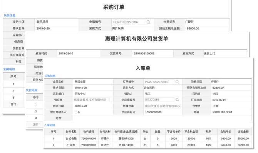Select 供应商电话 value 13500000000
Screen dimensions: 258x153
[153, 112]
